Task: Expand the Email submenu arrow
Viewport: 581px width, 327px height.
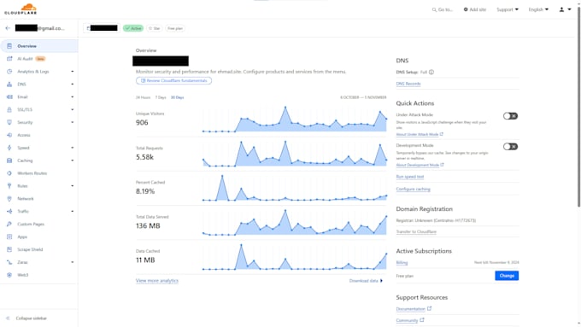Action: pyautogui.click(x=73, y=97)
